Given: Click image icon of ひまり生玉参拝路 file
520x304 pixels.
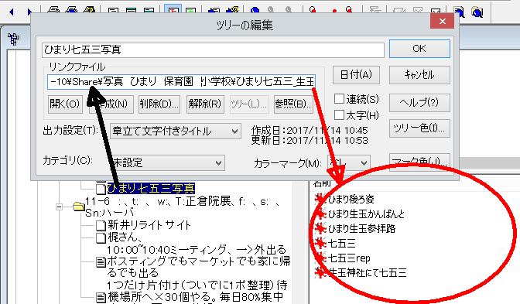Looking at the screenshot, I should coord(320,228).
